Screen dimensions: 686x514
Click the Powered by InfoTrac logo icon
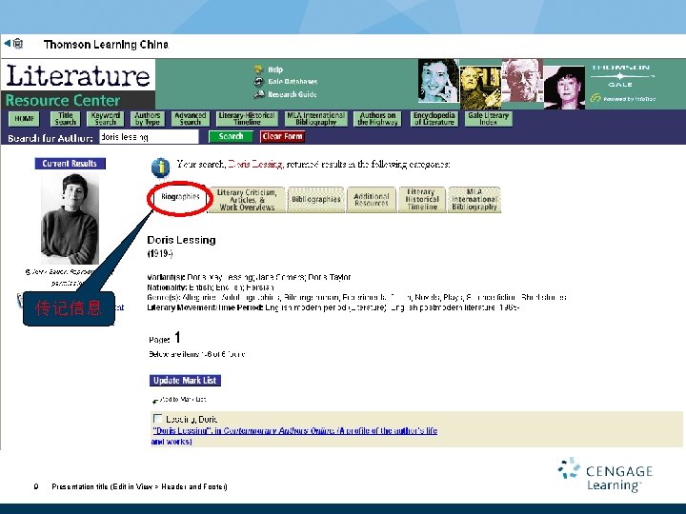(595, 98)
